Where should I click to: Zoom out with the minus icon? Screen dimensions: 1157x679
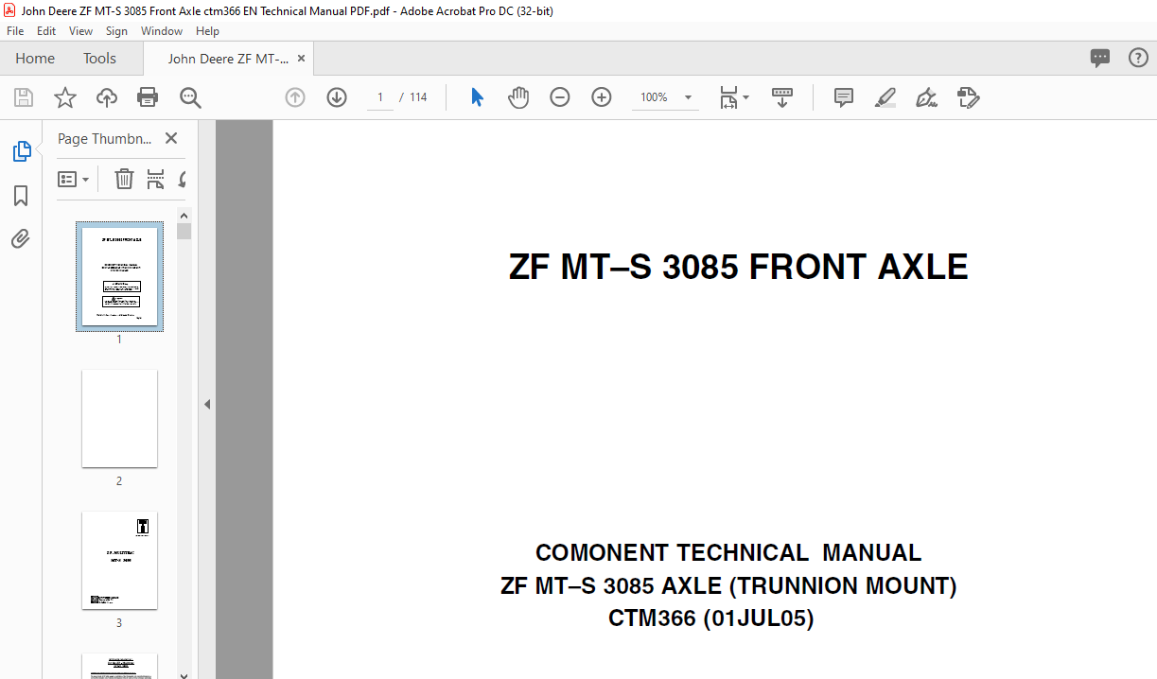click(x=560, y=97)
